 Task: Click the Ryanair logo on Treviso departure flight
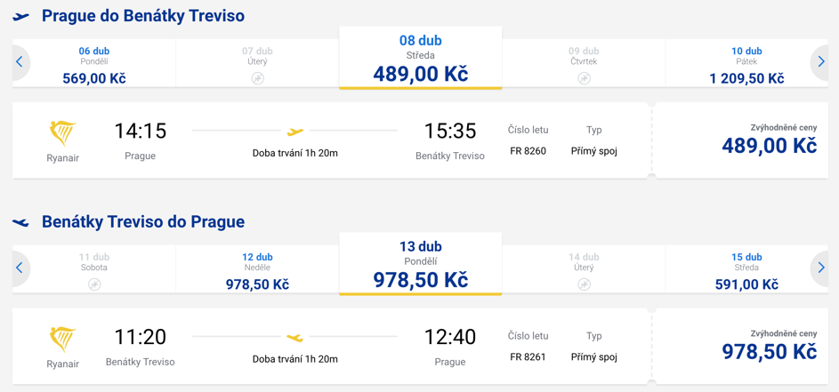(x=62, y=340)
